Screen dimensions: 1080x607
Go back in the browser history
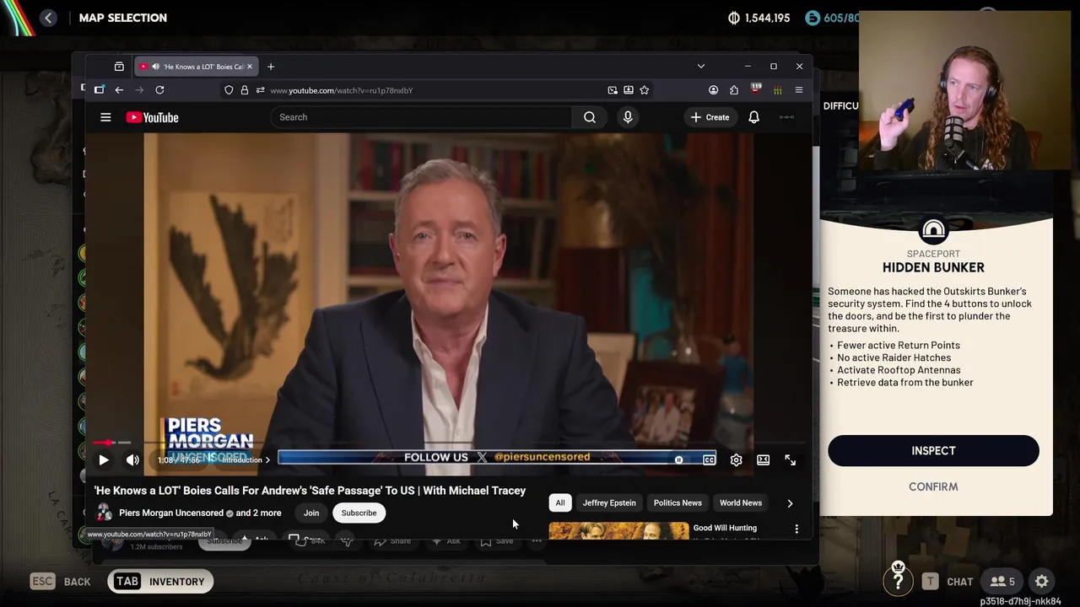pos(119,90)
